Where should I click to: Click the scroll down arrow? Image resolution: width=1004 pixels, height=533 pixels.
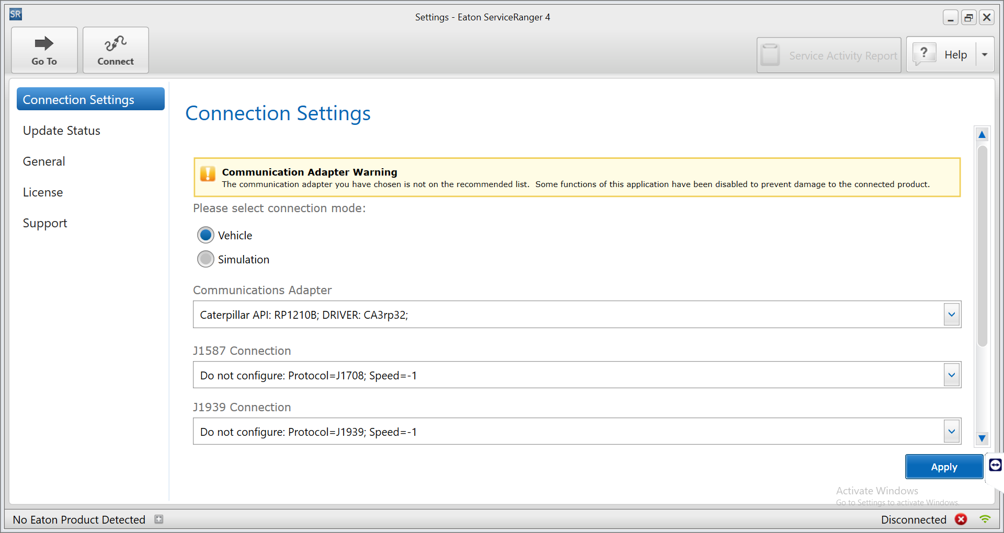point(982,438)
